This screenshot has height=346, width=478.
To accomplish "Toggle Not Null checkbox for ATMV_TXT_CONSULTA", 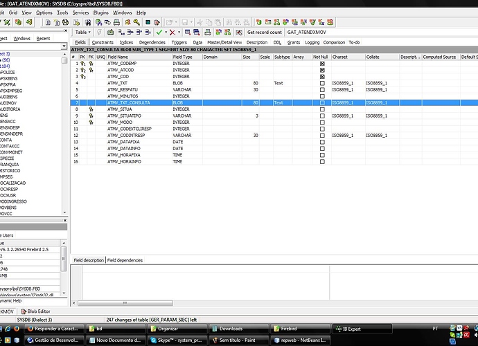I will coord(322,102).
